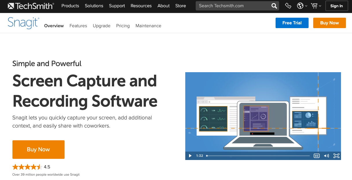Image resolution: width=352 pixels, height=180 pixels.
Task: Click the TechSmith logo
Action: pos(31,6)
